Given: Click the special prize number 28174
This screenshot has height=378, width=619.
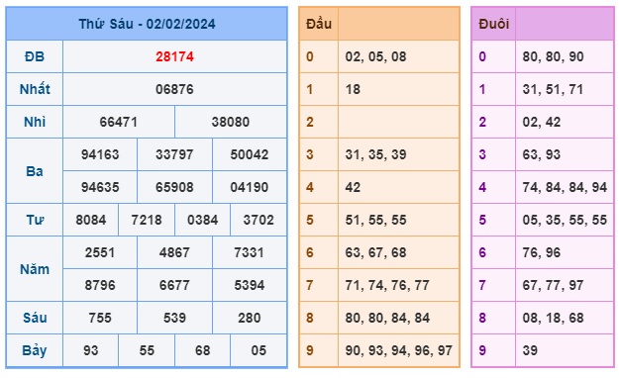Looking at the screenshot, I should pos(174,56).
